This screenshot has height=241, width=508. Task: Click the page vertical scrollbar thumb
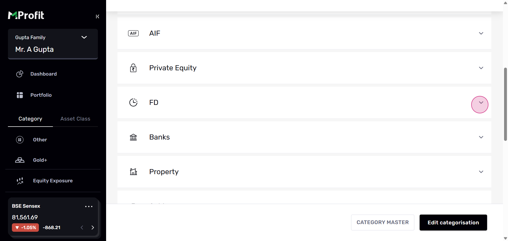click(505, 104)
